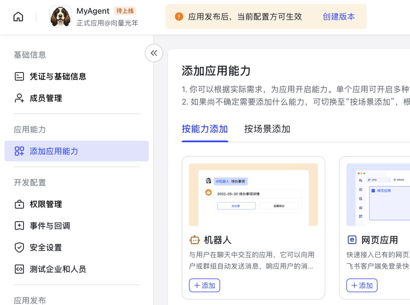The height and width of the screenshot is (305, 410).
Task: Switch to the 按场景添加 tab
Action: click(x=267, y=129)
